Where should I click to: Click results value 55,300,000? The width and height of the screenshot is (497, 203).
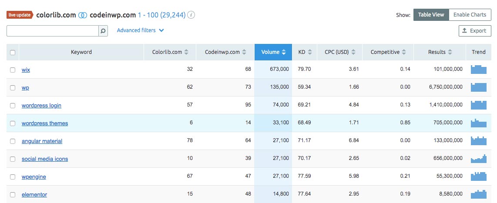click(450, 176)
